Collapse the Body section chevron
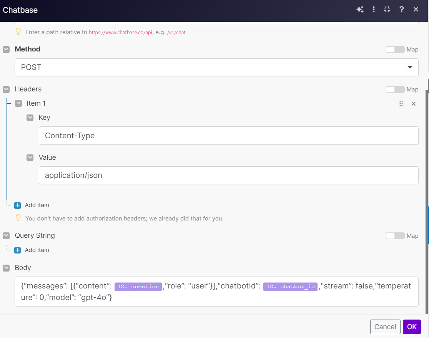The height and width of the screenshot is (338, 429). click(6, 268)
